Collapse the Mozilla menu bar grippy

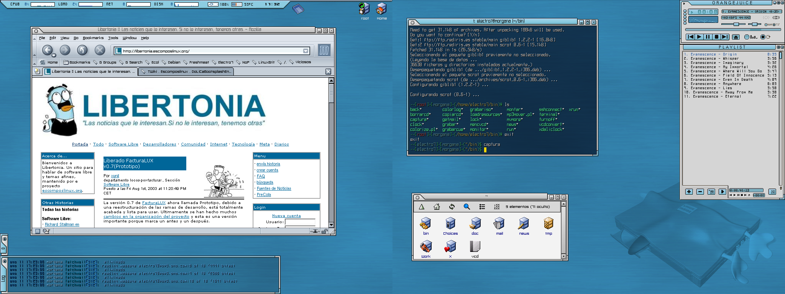[x=34, y=38]
